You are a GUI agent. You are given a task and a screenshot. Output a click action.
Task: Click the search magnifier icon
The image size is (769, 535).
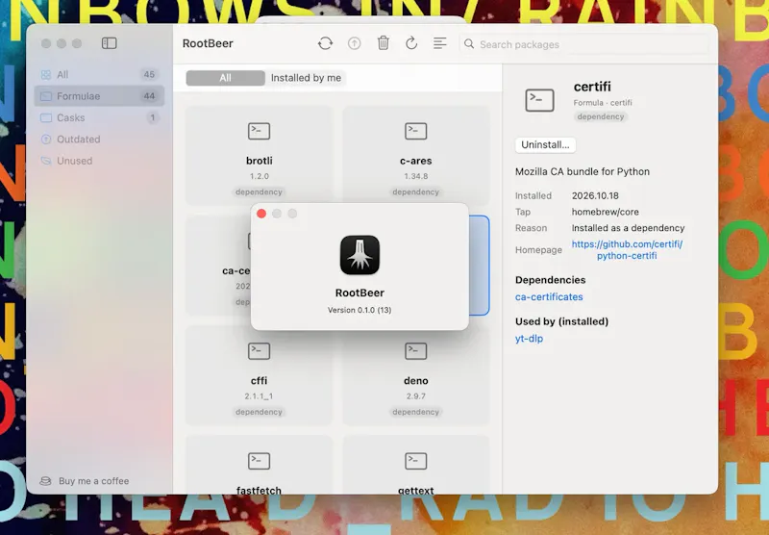click(469, 44)
